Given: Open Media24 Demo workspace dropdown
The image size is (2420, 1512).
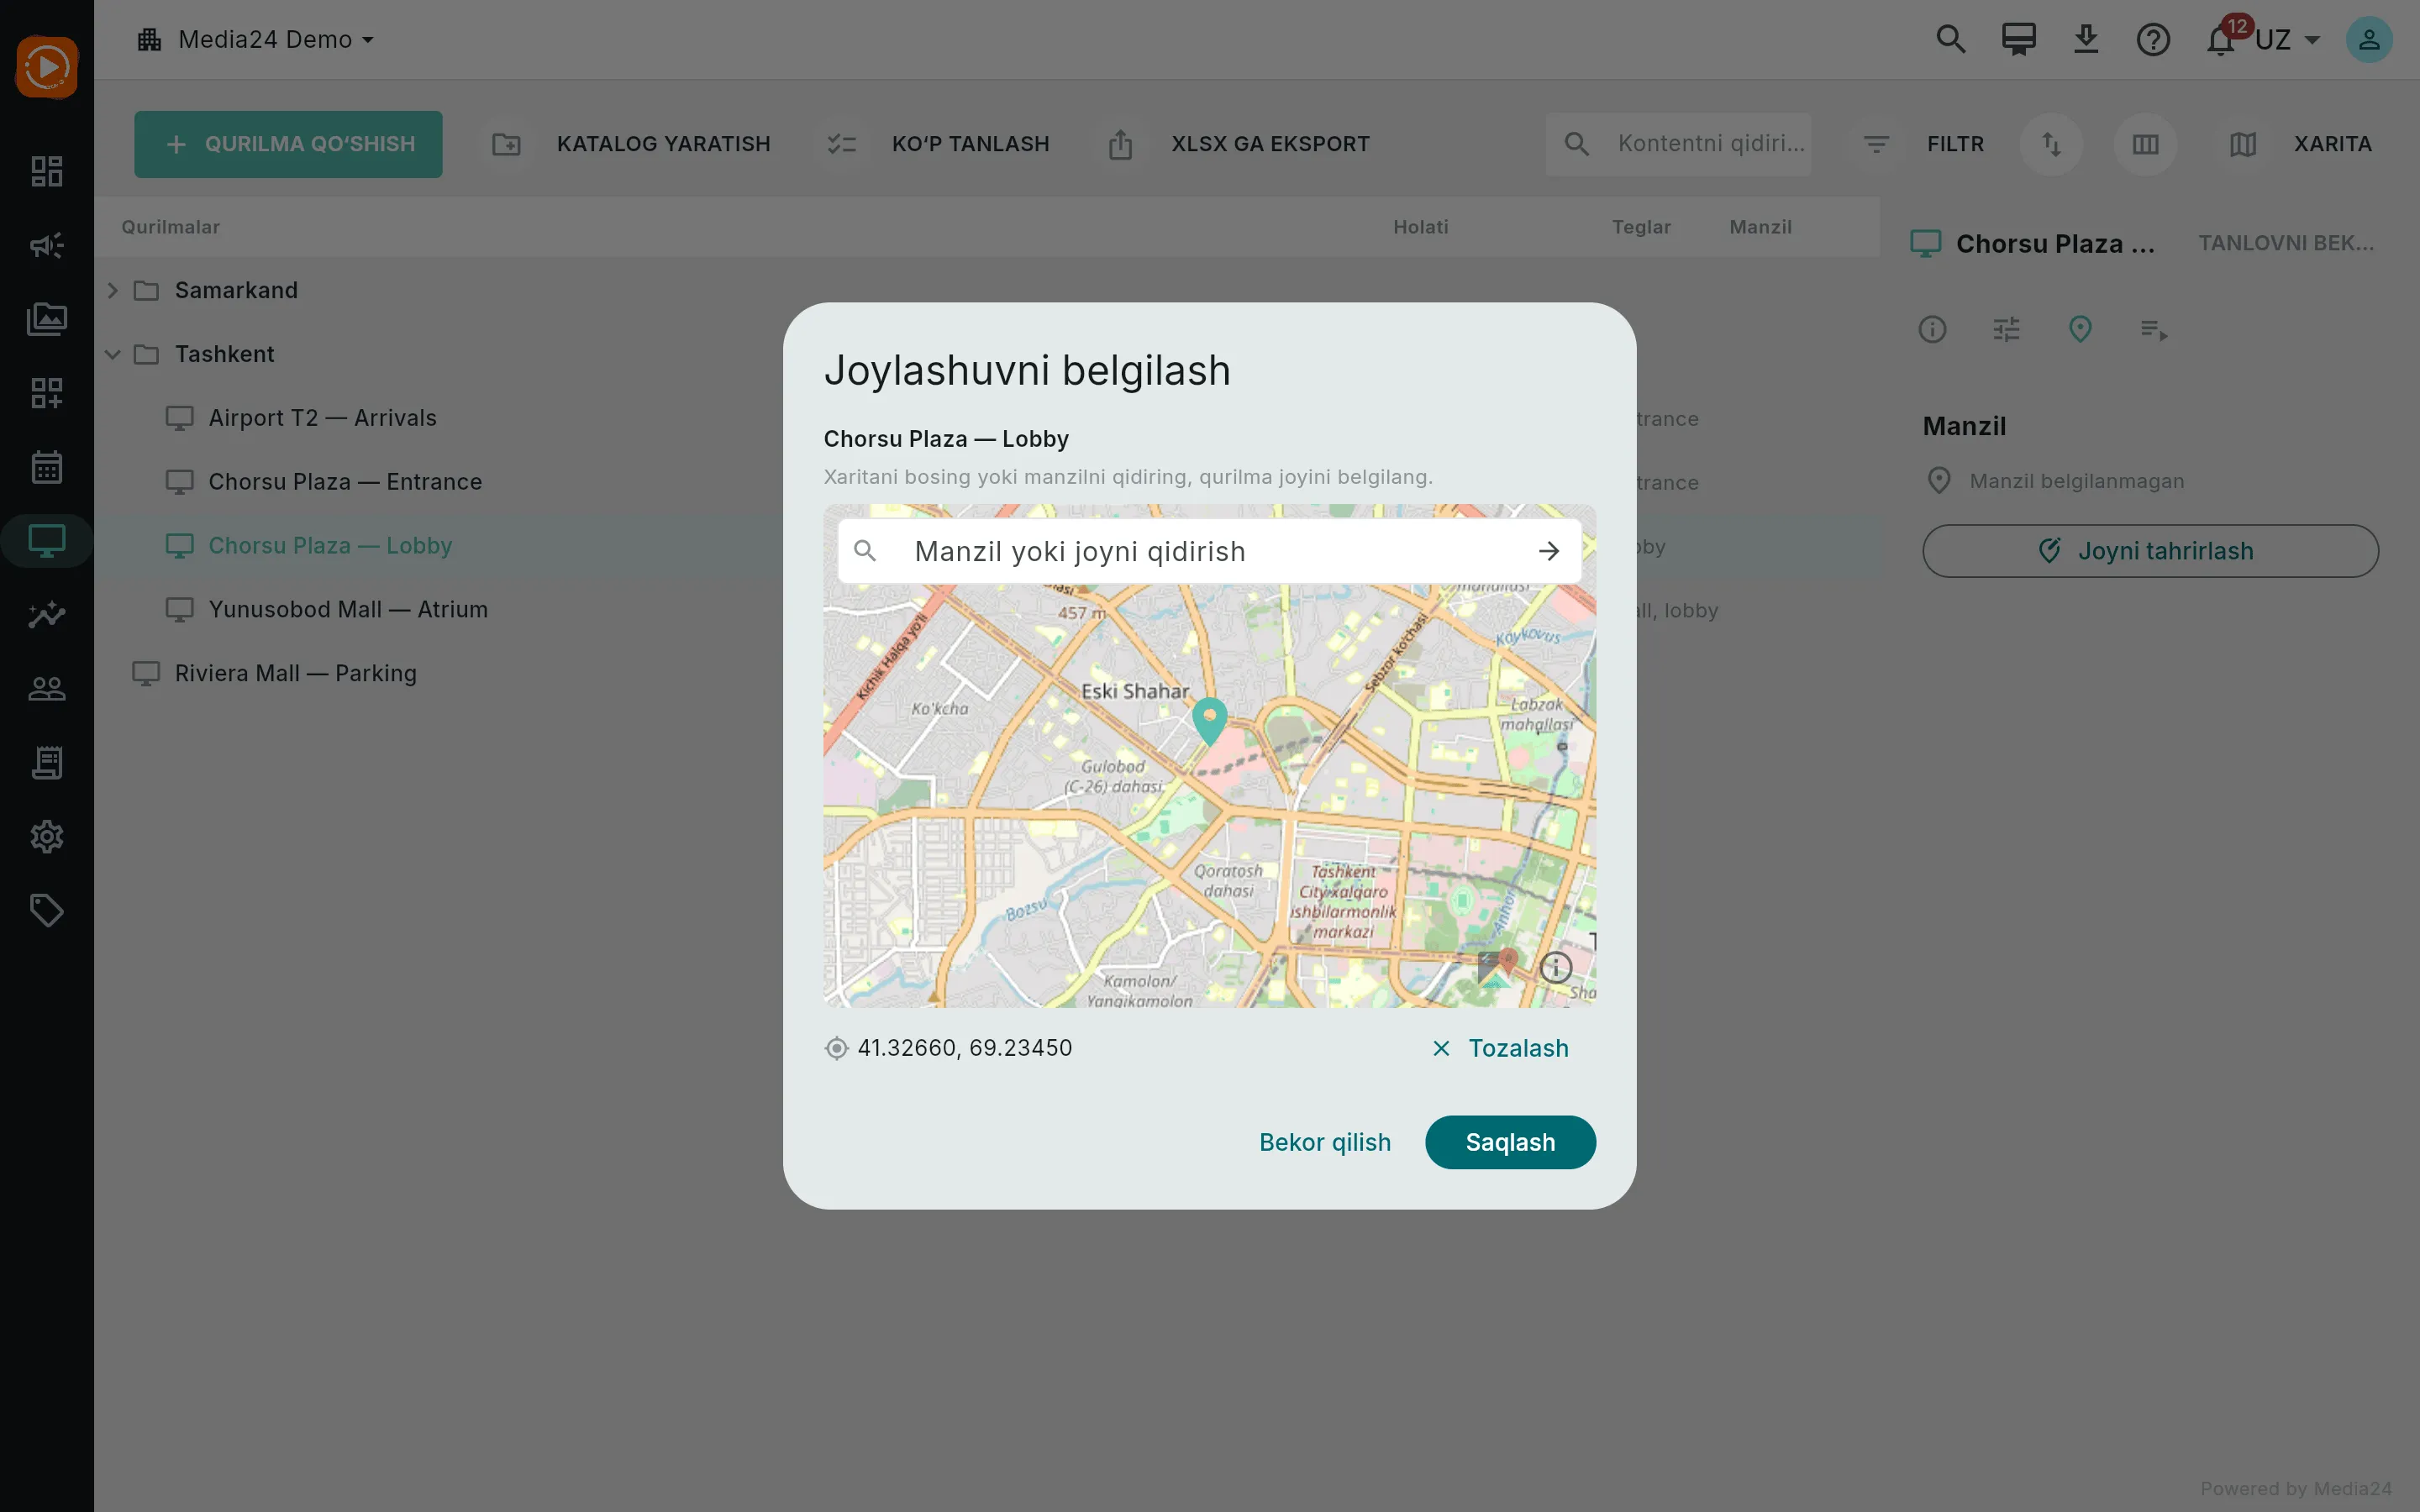Looking at the screenshot, I should pyautogui.click(x=256, y=40).
